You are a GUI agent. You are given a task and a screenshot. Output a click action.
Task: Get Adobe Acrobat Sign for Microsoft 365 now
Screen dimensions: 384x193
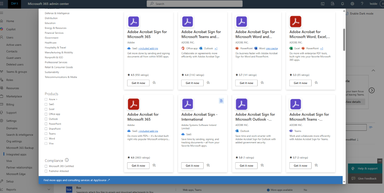[138, 83]
